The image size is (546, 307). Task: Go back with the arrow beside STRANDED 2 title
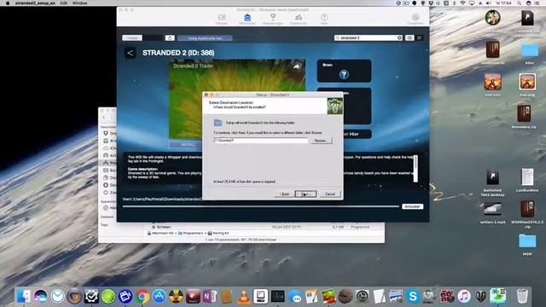pos(131,53)
